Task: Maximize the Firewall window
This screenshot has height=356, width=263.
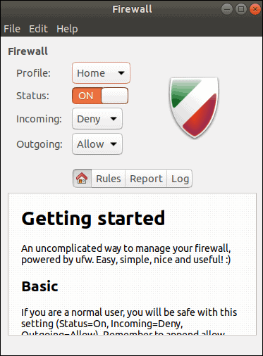Action: click(x=241, y=9)
